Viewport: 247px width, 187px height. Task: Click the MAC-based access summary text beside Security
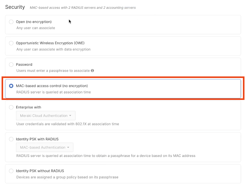83,8
